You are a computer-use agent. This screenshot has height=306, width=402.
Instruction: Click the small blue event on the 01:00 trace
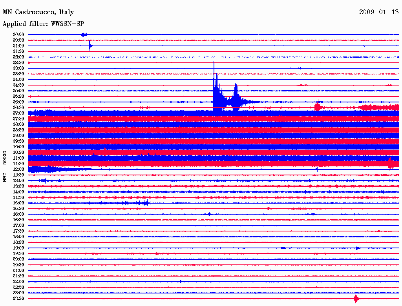click(90, 46)
